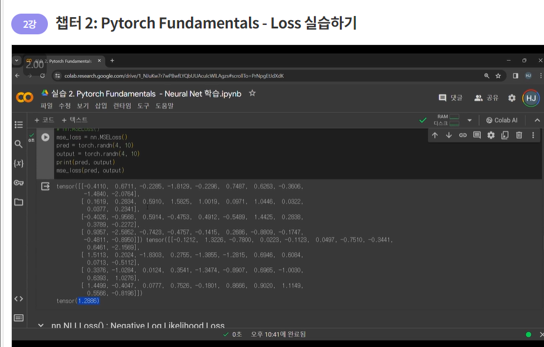Copy link to cell icon

[463, 135]
